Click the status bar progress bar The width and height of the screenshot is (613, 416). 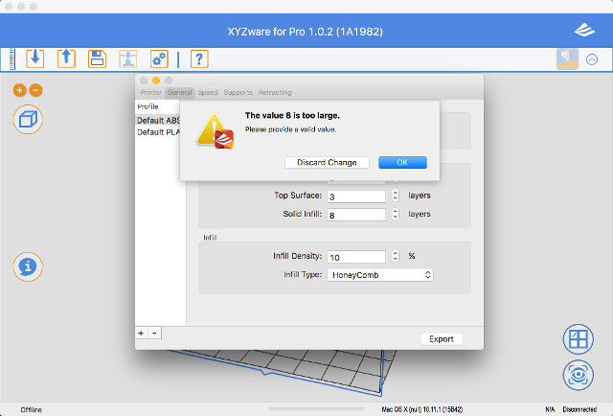click(316, 409)
